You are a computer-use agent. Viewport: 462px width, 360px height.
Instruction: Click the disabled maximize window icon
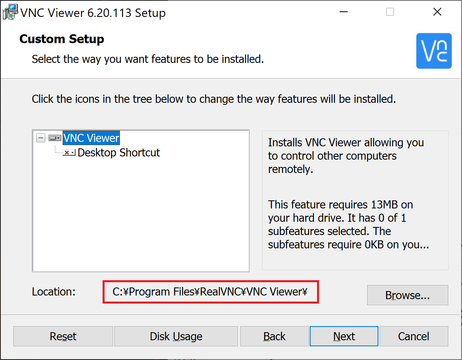click(x=390, y=12)
